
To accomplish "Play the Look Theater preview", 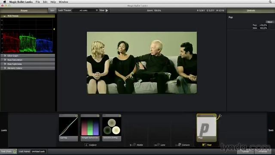I will (x=107, y=10).
